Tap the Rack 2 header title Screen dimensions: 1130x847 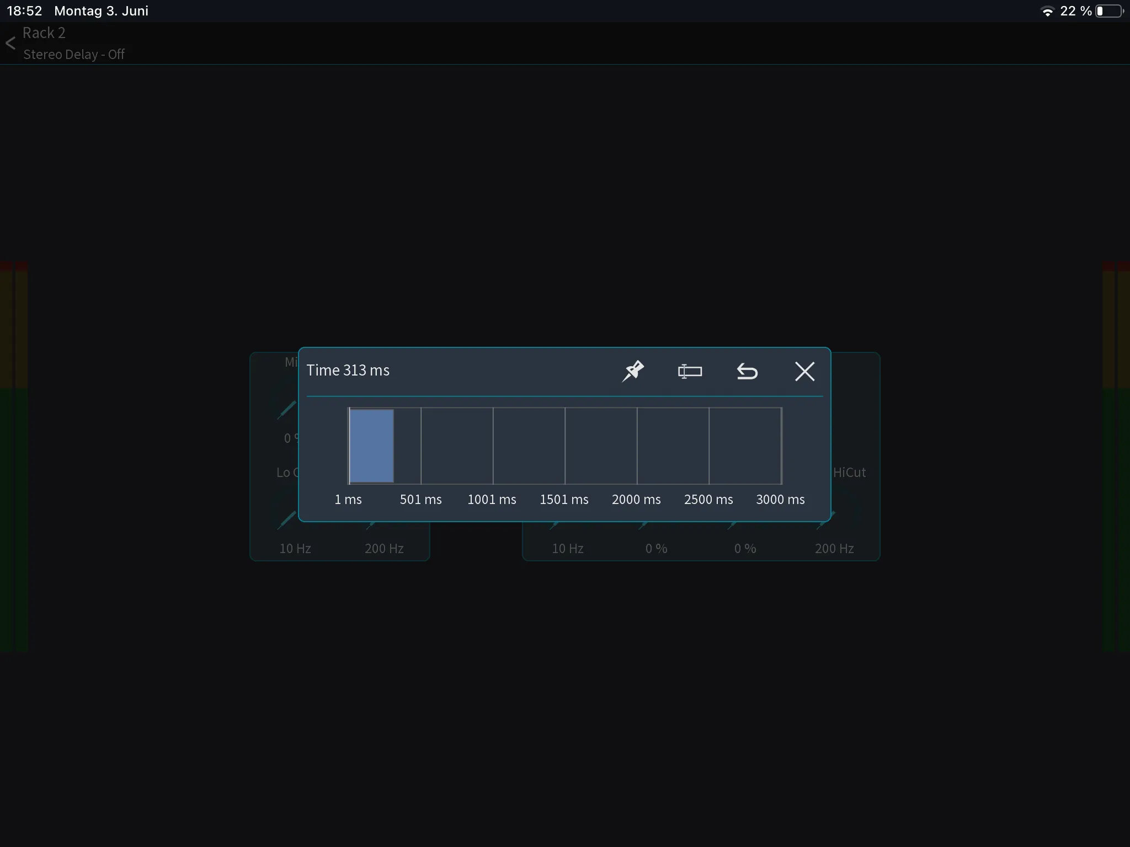44,33
